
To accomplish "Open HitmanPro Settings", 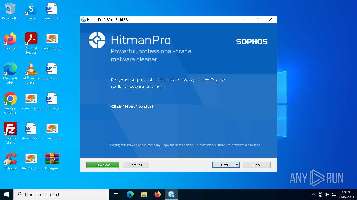I will pos(136,165).
